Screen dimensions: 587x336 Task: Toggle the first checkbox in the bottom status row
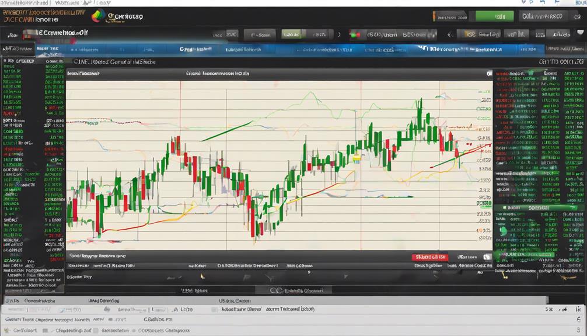[x=46, y=331]
